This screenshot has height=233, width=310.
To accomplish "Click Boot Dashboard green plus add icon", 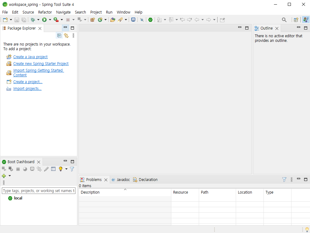I will click(x=4, y=176).
